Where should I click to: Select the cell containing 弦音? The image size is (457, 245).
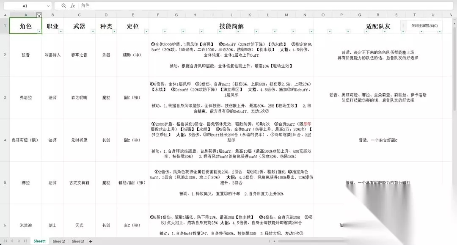pos(26,55)
